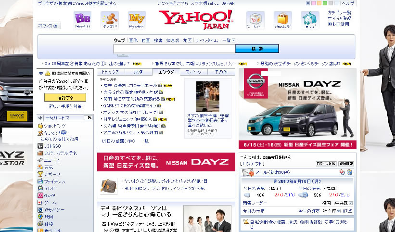The image size is (395, 232).
Task: Switch to the second news tab (経済)
Action: 138,72
